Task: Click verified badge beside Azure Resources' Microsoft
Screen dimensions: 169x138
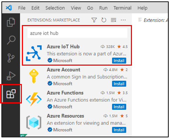Action: coord(50,130)
